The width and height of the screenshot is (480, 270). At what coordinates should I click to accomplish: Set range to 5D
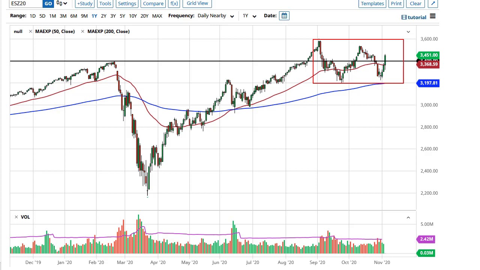tap(42, 16)
